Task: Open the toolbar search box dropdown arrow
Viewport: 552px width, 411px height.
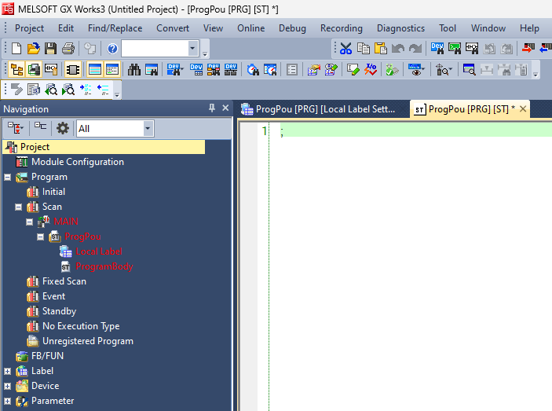Action: (x=192, y=49)
